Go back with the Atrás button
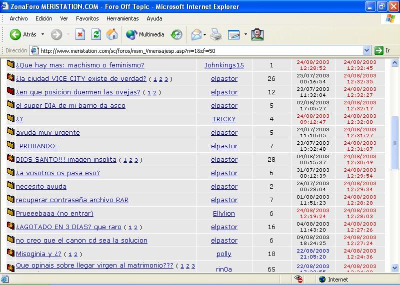 (x=23, y=34)
